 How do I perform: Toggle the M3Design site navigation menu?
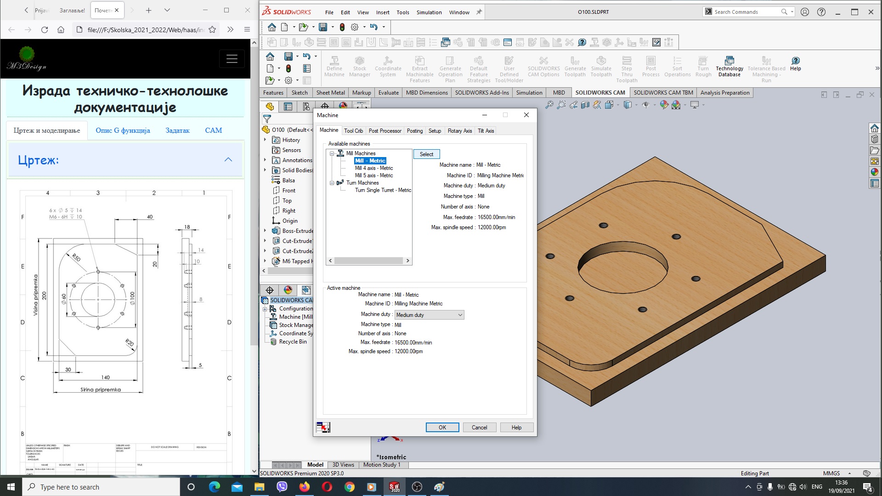(232, 59)
